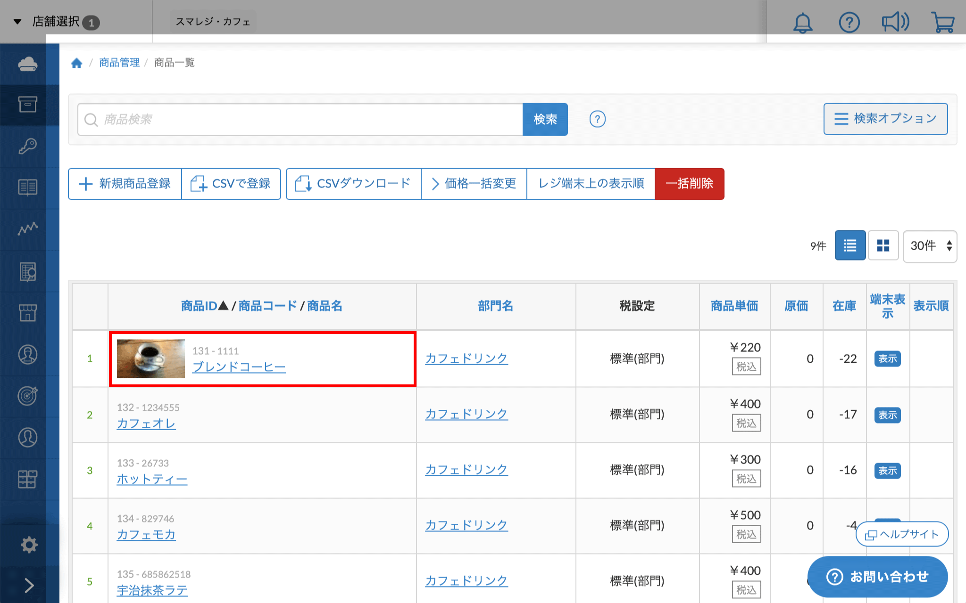Open 検索オプション search options menu
This screenshot has width=966, height=603.
coord(885,119)
